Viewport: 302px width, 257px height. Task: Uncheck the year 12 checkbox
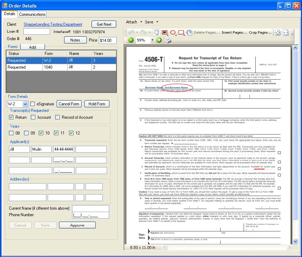(71, 133)
